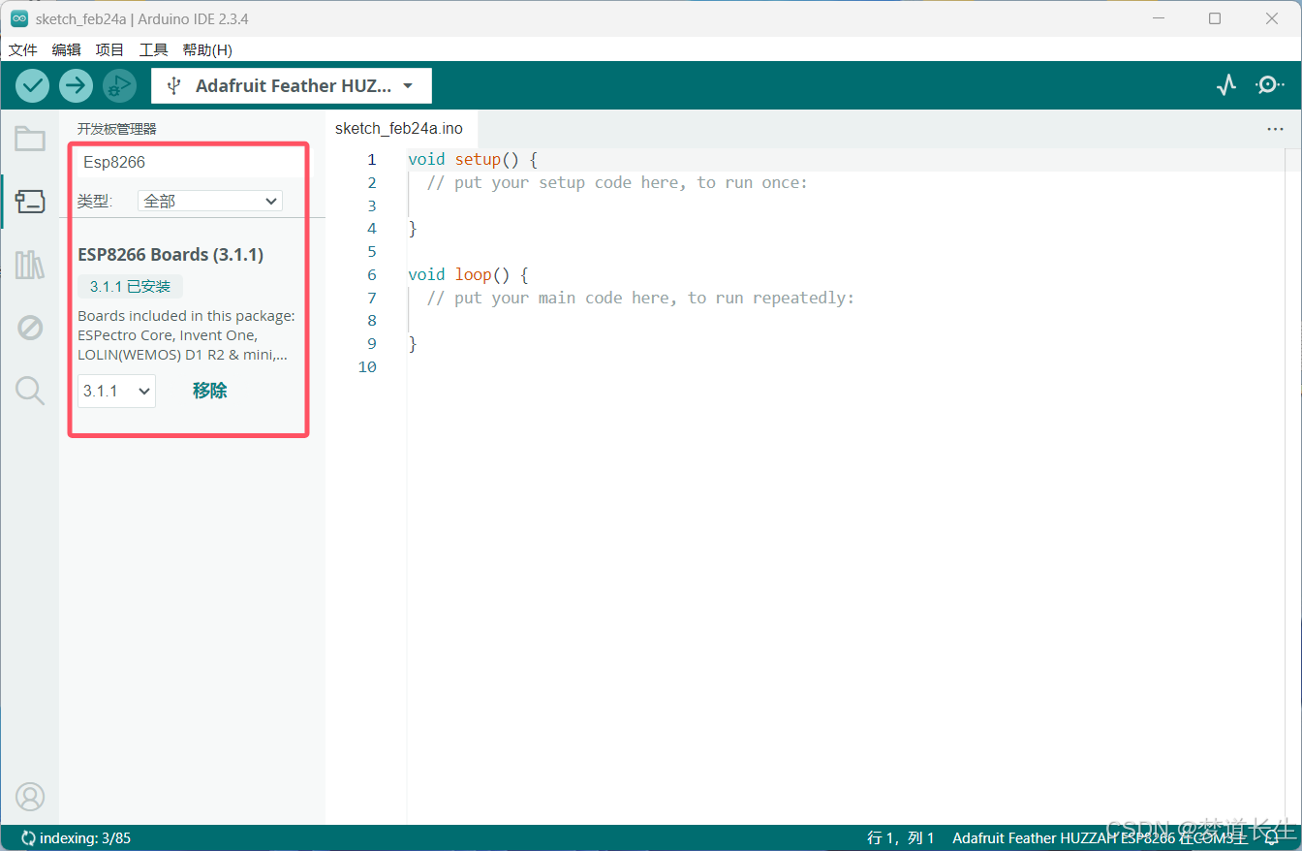The image size is (1302, 851).
Task: Click the 开发板管理器 panel heading
Action: coord(117,128)
